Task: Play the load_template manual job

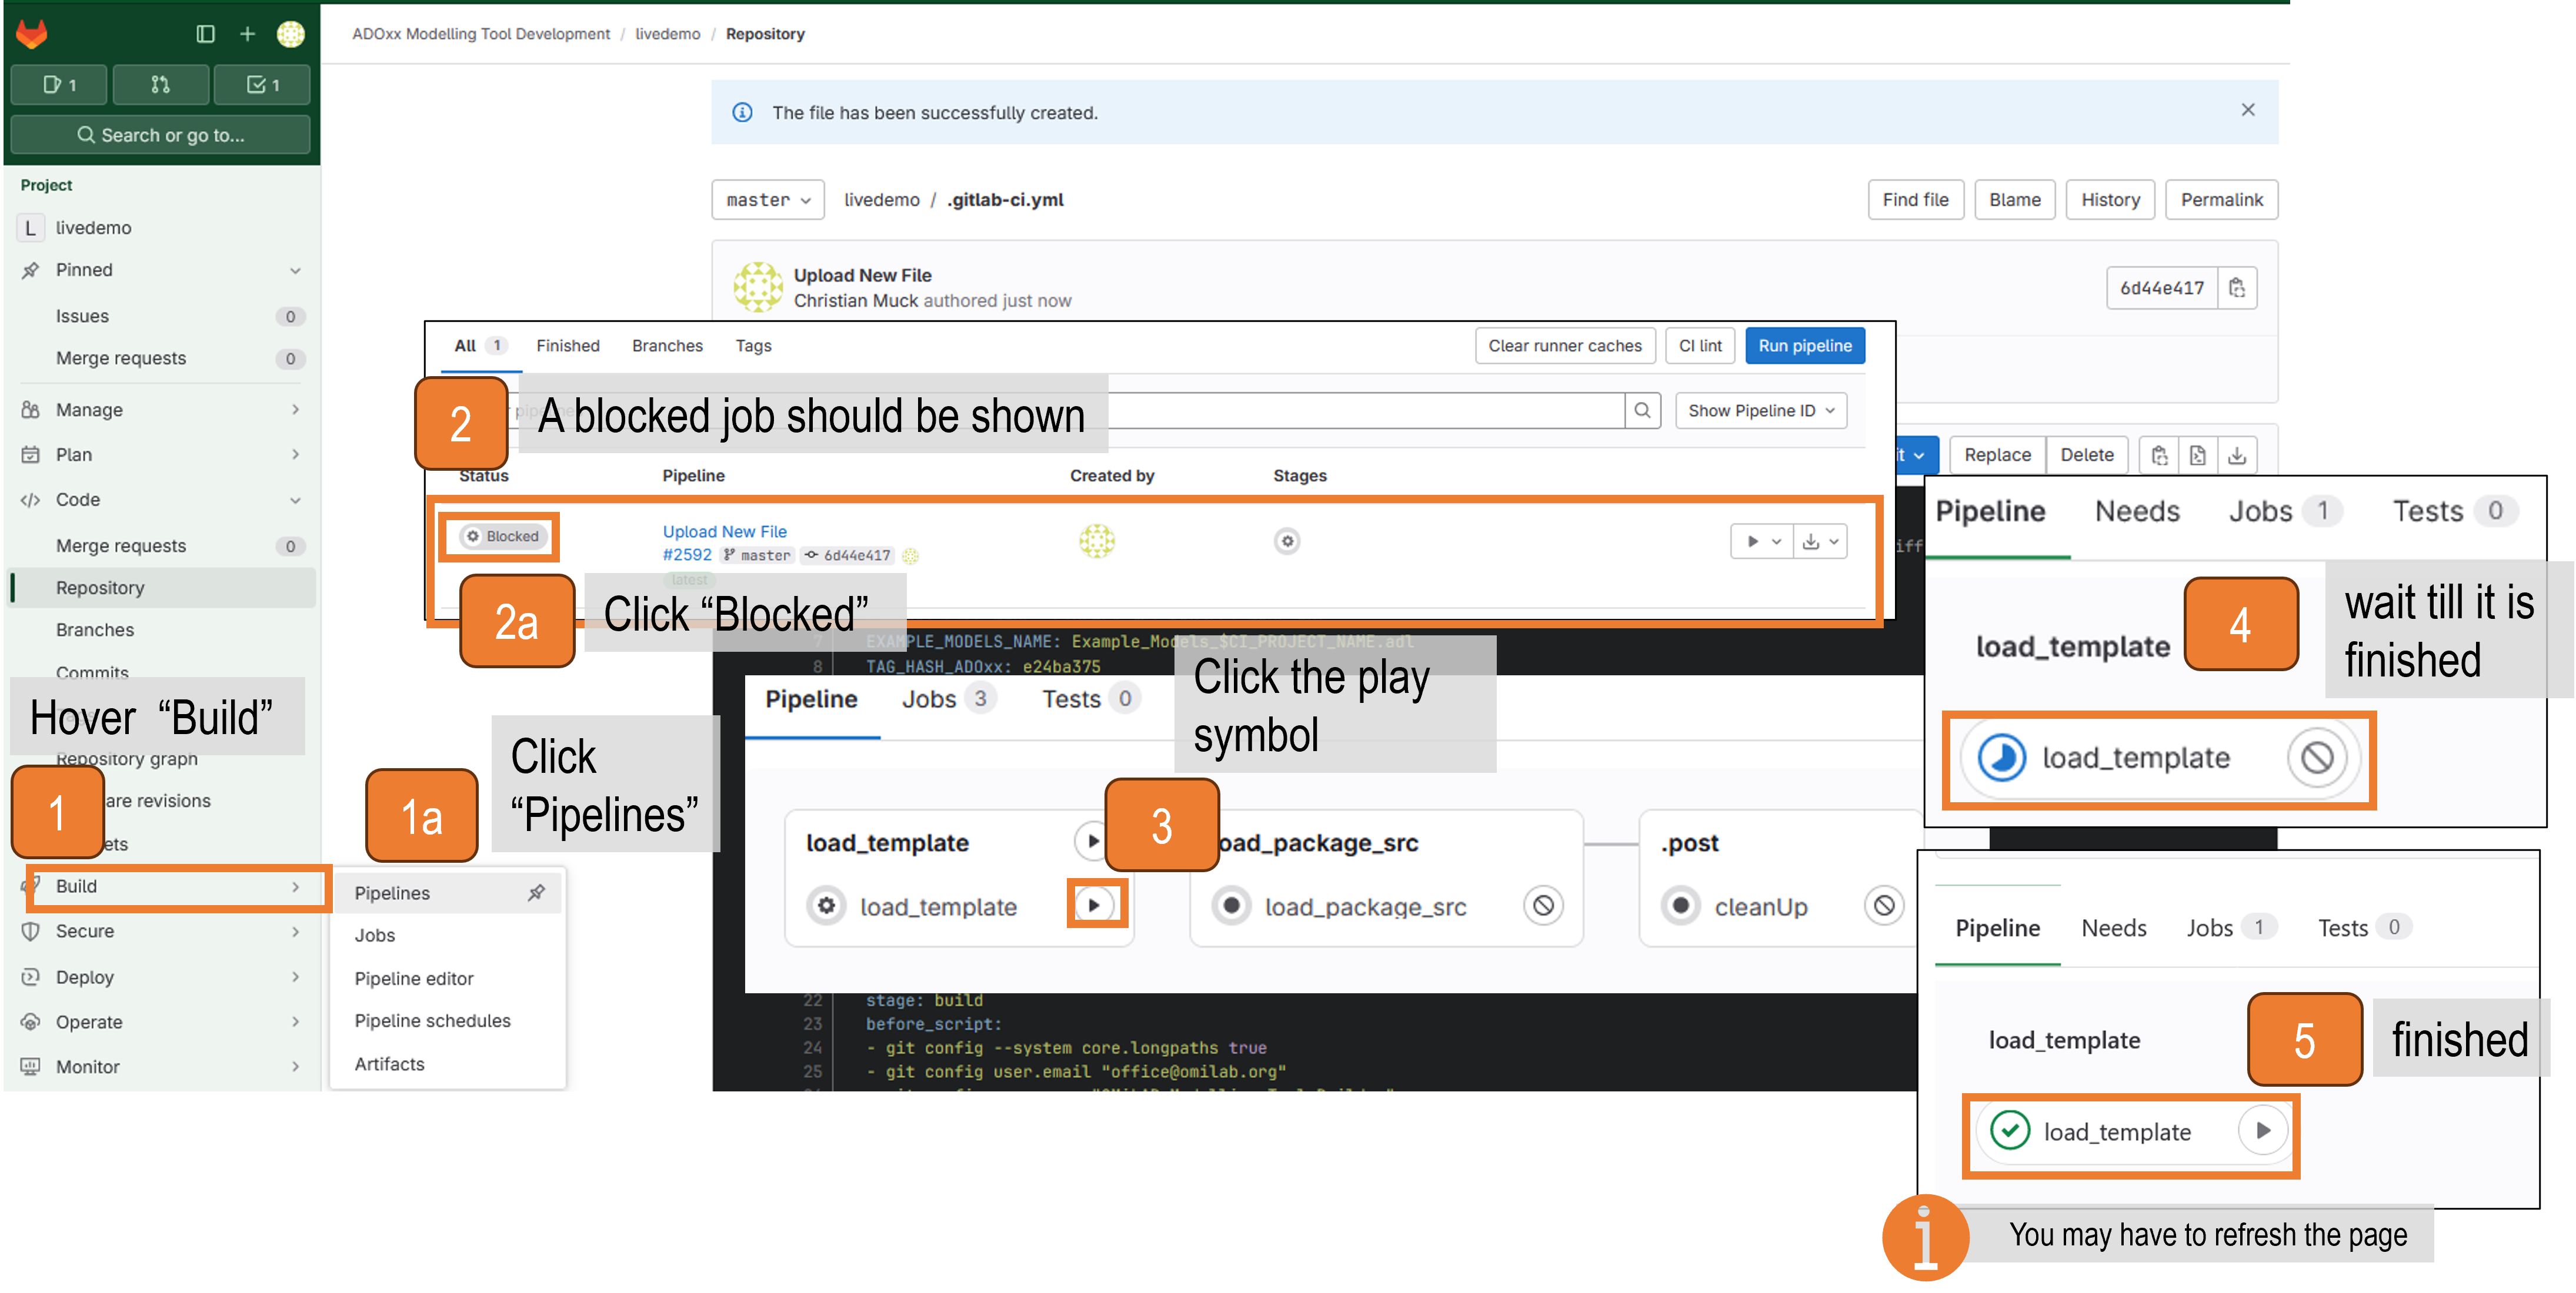Action: (1094, 905)
